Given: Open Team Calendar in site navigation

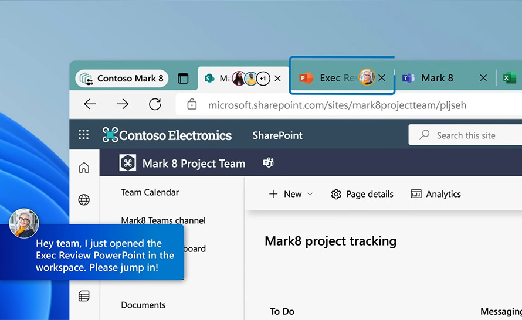Looking at the screenshot, I should point(150,192).
